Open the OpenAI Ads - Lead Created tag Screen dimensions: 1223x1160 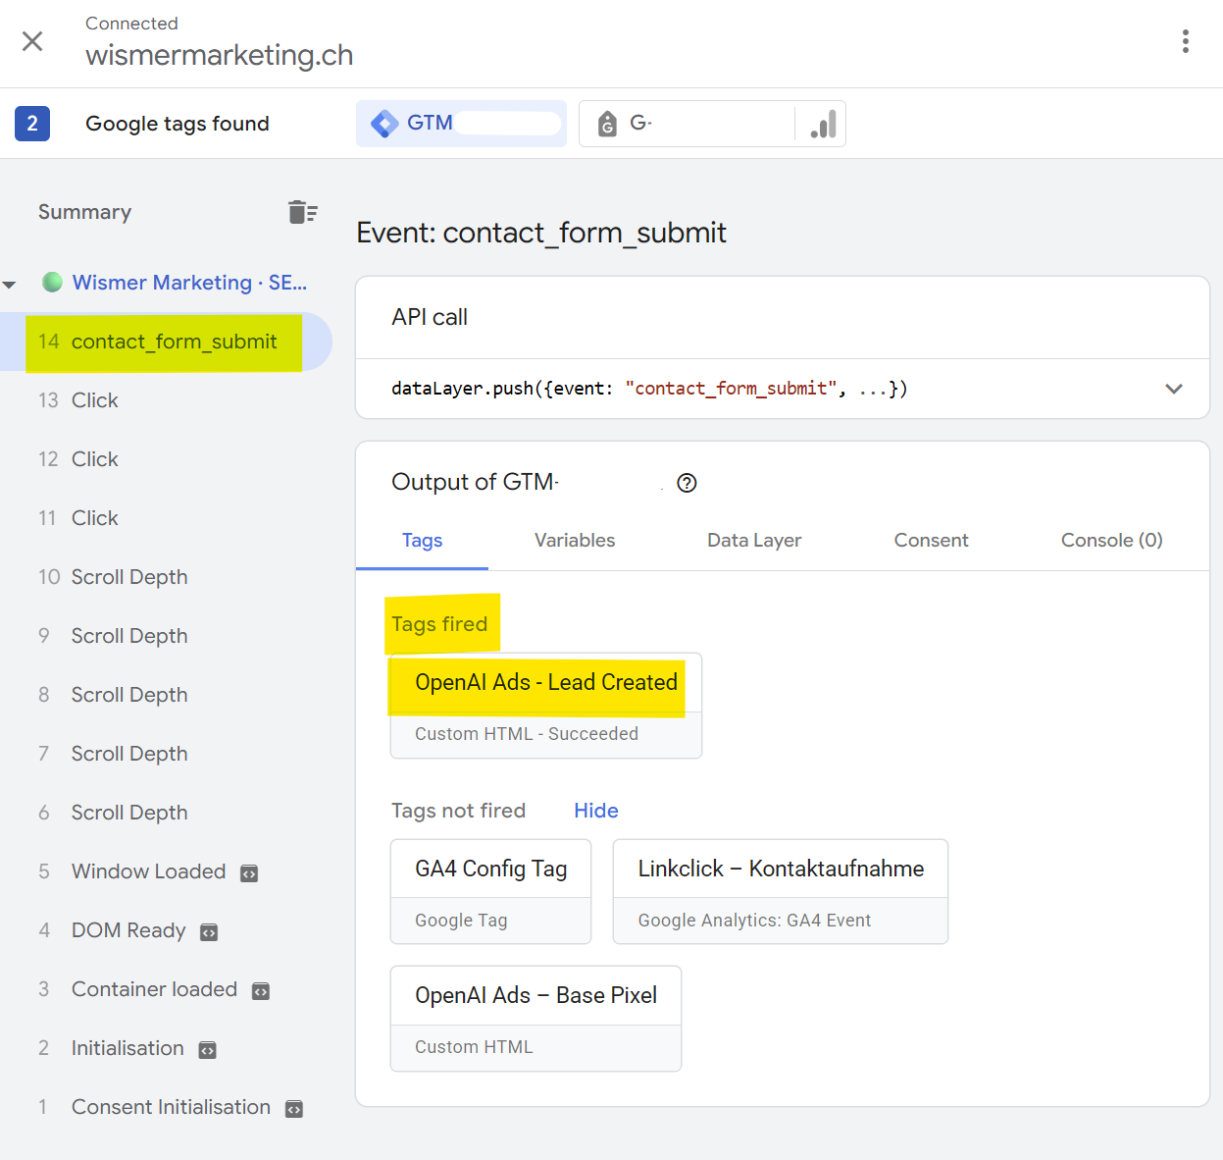coord(546,706)
